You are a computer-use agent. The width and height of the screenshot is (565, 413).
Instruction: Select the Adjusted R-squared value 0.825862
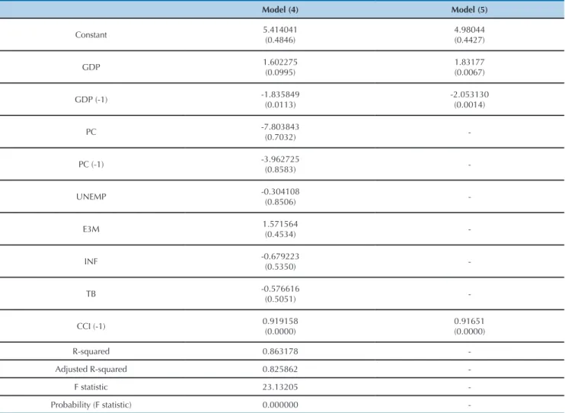click(x=280, y=369)
